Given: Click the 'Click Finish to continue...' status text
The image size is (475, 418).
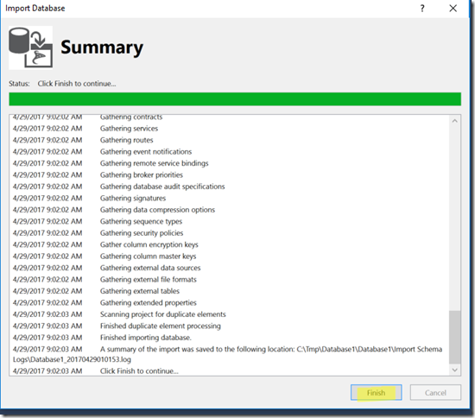Looking at the screenshot, I should click(77, 84).
